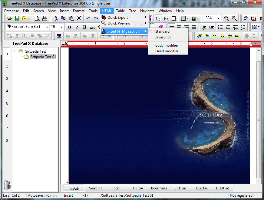This screenshot has width=264, height=200.
Task: Click the Paste clipboard icon
Action: click(71, 18)
